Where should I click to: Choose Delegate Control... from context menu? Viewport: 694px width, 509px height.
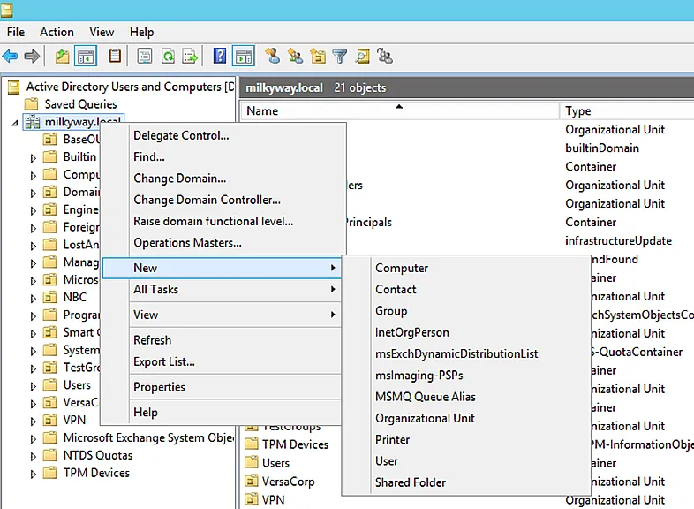222,135
